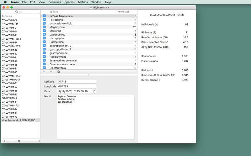The height and width of the screenshot is (156, 251).
Task: Add a new census with the plus button
Action: tap(5, 141)
